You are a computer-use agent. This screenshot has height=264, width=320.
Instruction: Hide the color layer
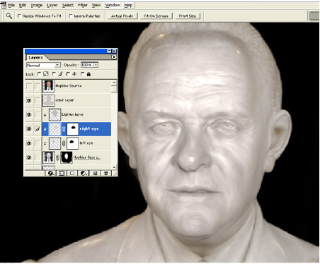tap(29, 100)
